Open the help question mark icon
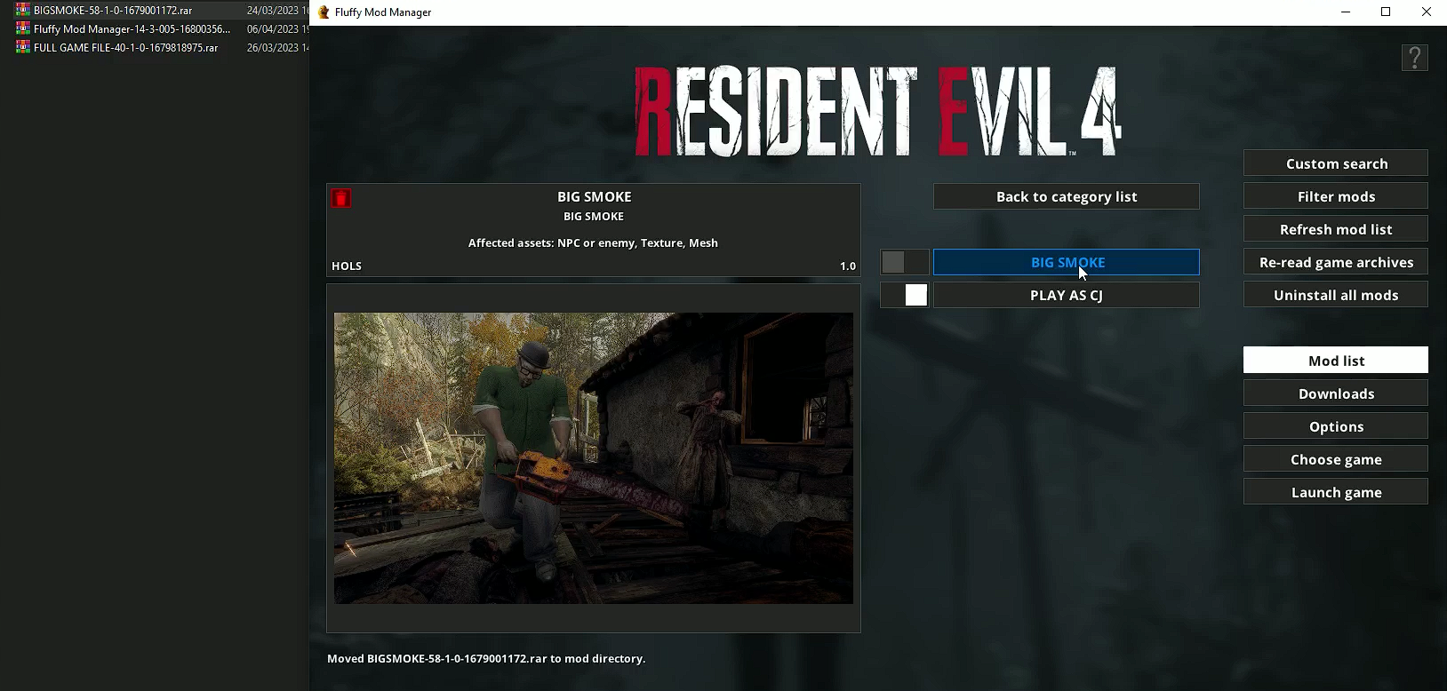1447x691 pixels. point(1414,58)
